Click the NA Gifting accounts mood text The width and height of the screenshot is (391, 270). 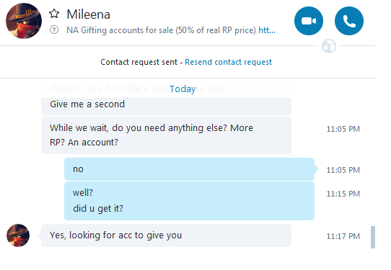click(x=161, y=30)
